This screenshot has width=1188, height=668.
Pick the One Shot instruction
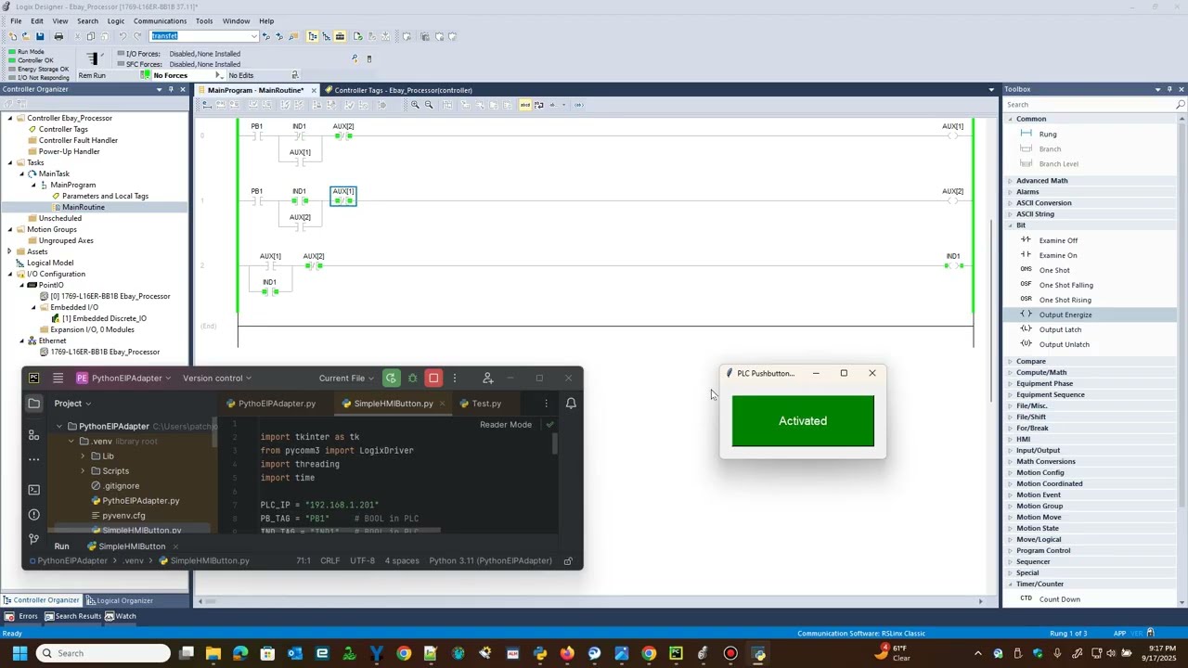pos(1053,270)
